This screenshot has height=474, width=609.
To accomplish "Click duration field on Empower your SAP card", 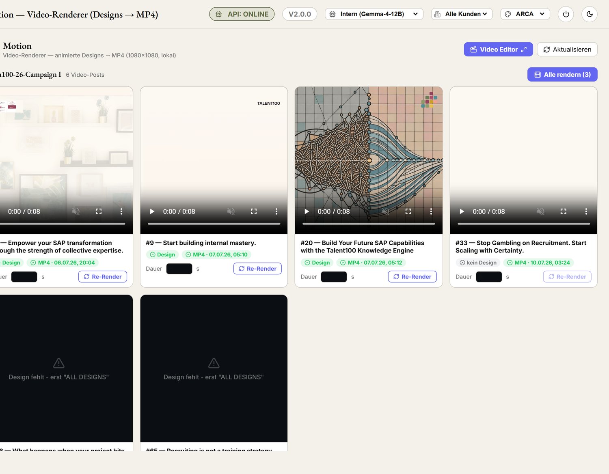I will (x=24, y=277).
